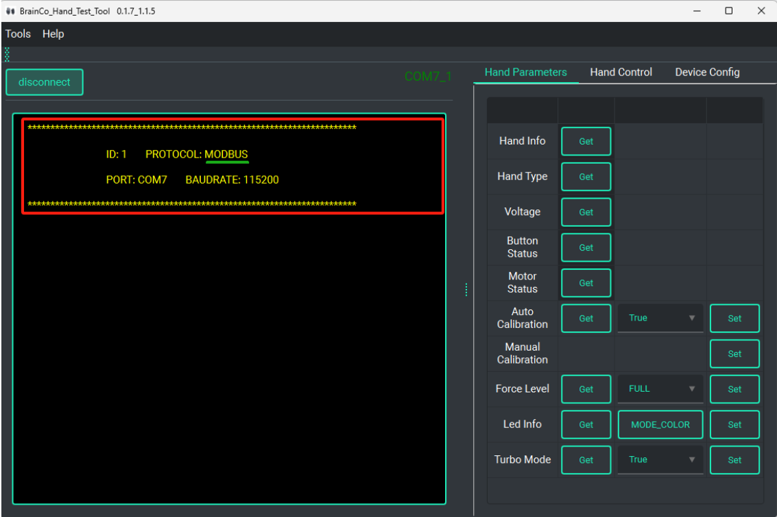Image resolution: width=777 pixels, height=517 pixels.
Task: Expand the Turbo Mode True dropdown
Action: (x=660, y=460)
